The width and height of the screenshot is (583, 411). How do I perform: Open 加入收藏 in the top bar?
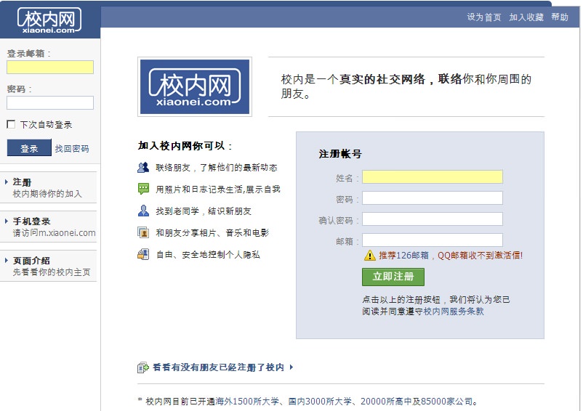pyautogui.click(x=526, y=17)
